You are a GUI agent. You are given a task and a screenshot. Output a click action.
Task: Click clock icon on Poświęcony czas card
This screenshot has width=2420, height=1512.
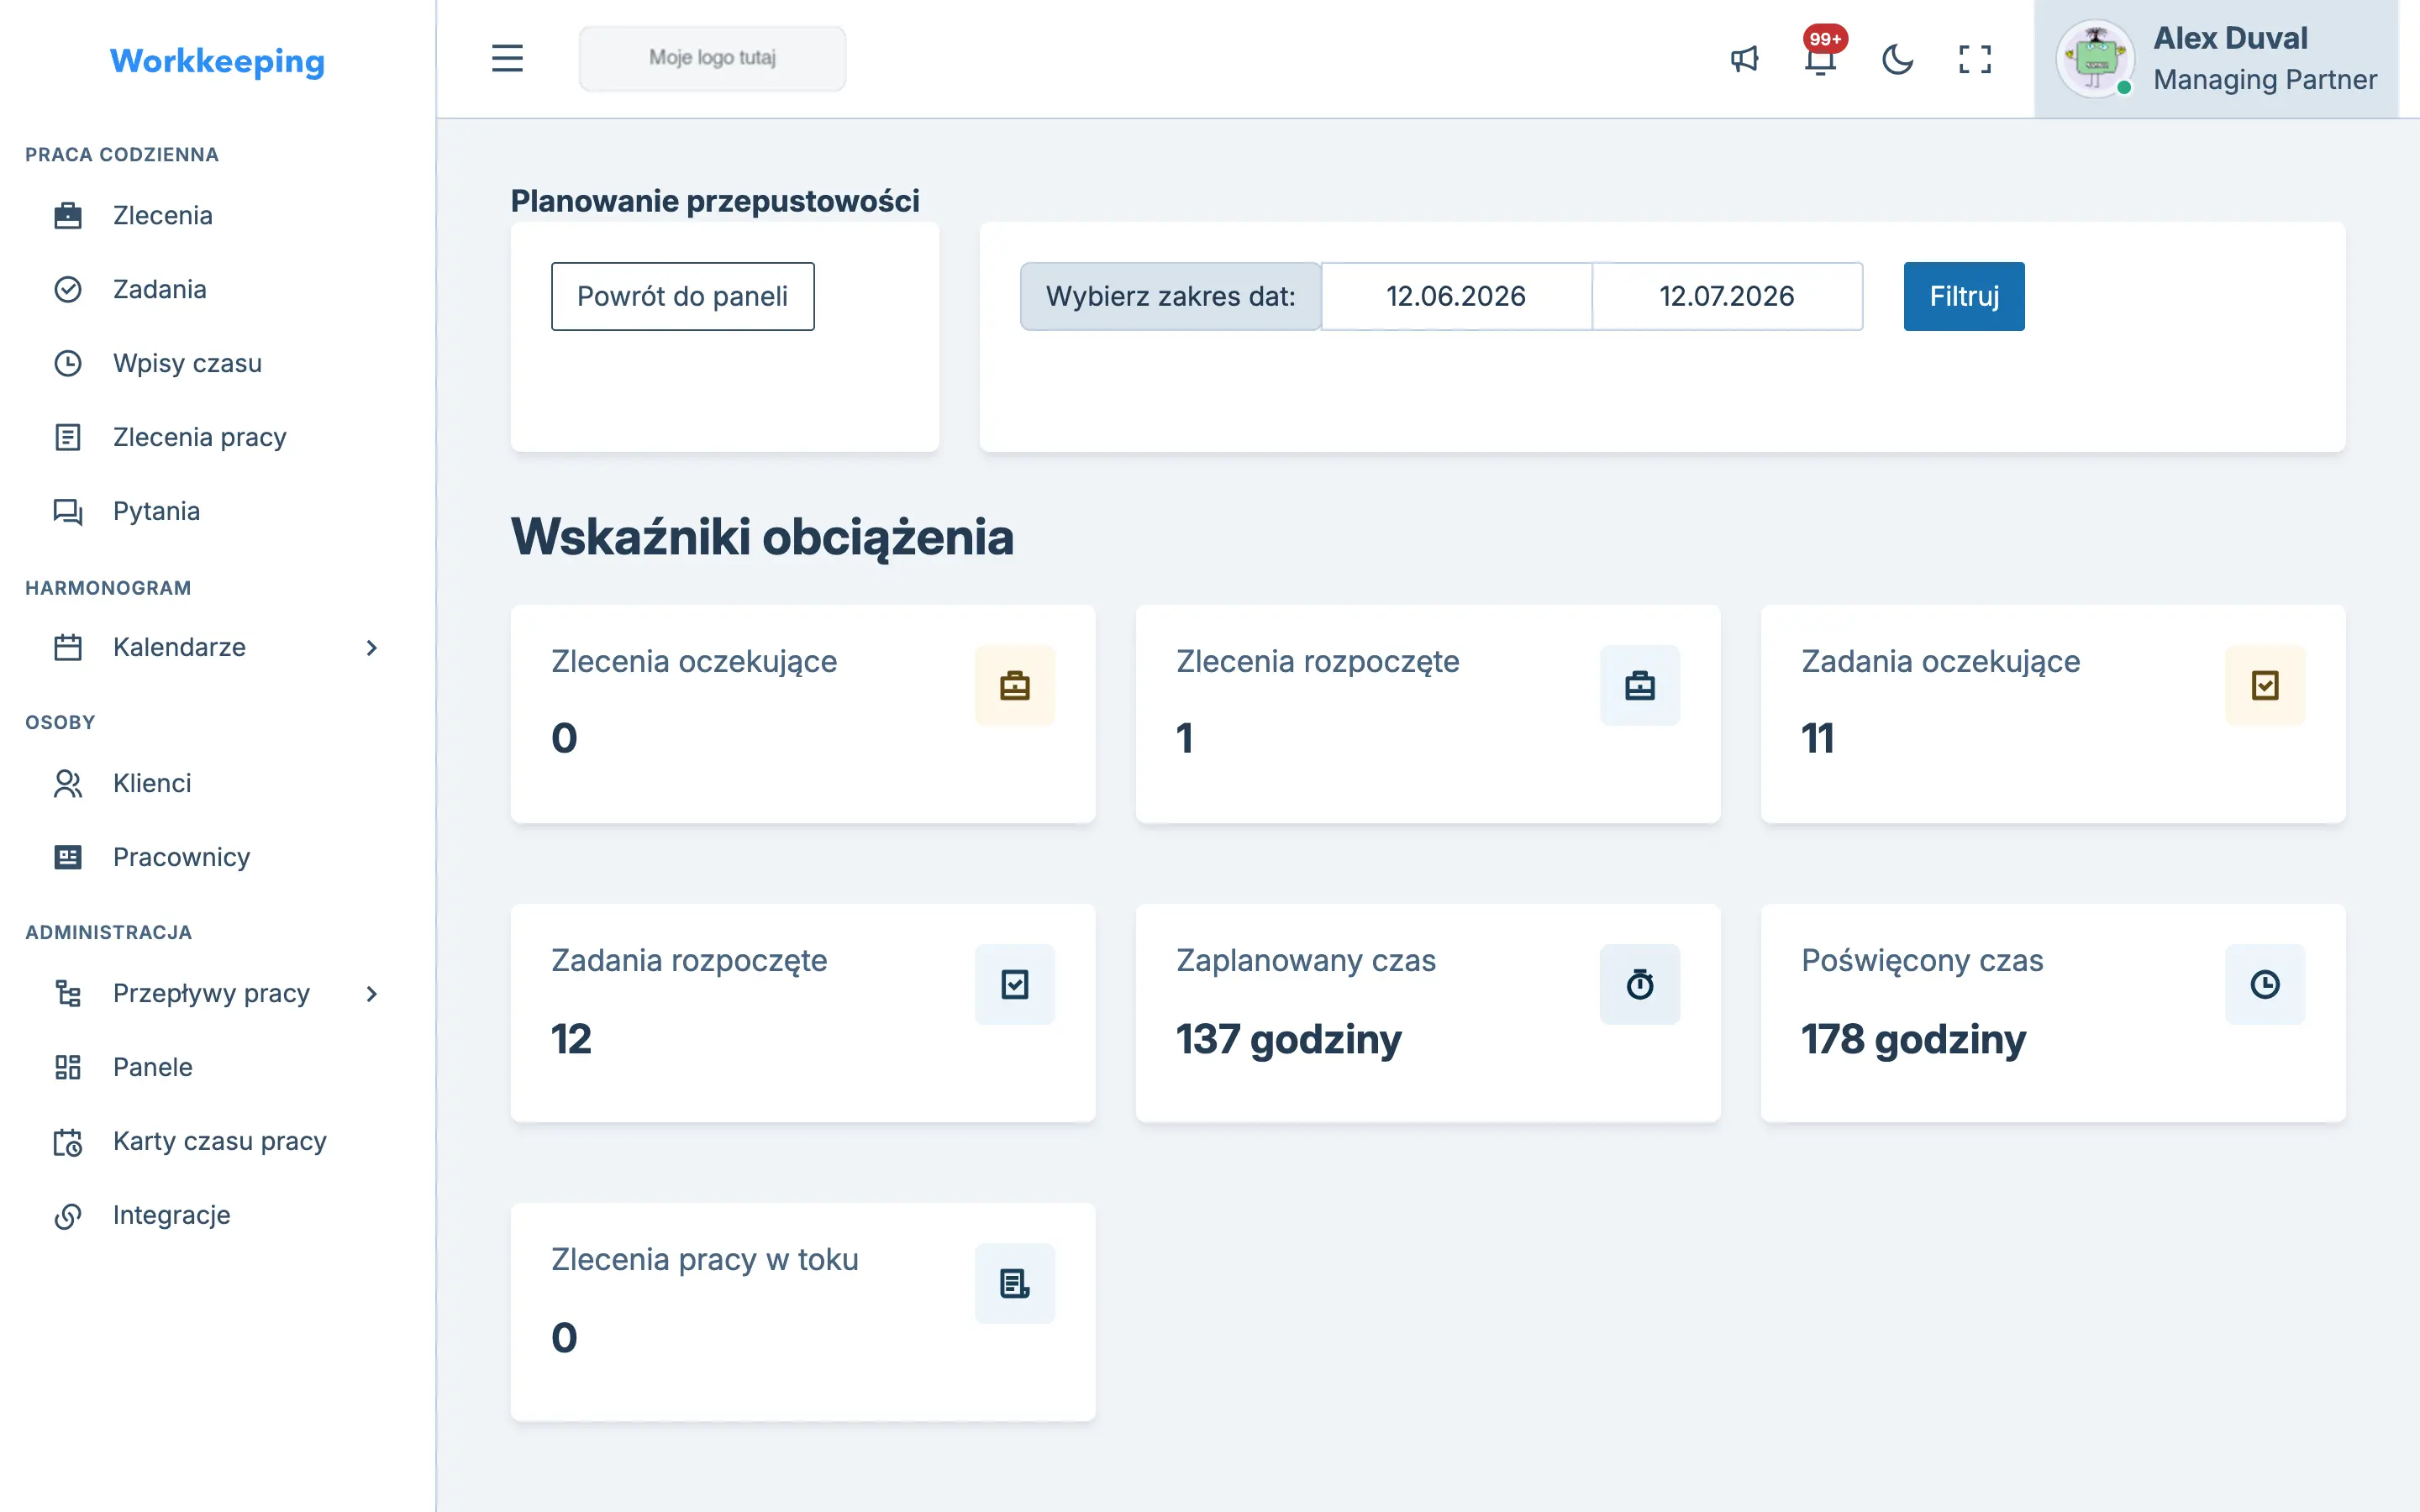coord(2265,984)
